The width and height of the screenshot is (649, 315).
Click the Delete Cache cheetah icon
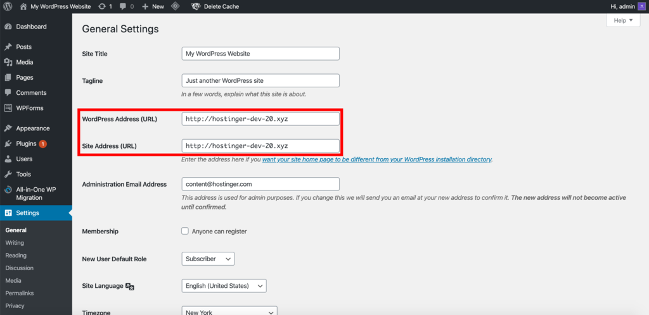coord(196,6)
